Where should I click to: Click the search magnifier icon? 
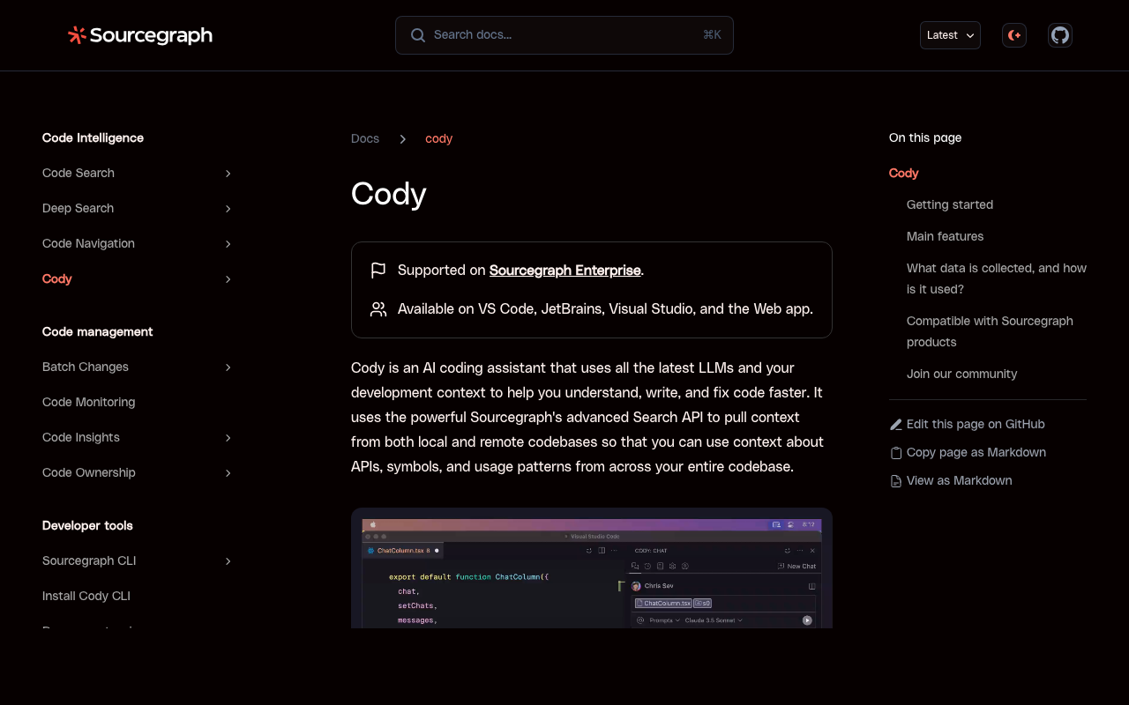(x=417, y=35)
